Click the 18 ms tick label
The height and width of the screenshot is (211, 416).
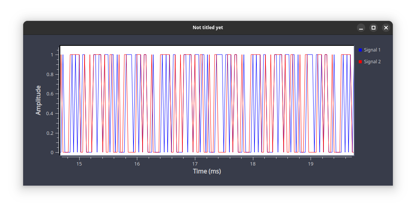253,164
